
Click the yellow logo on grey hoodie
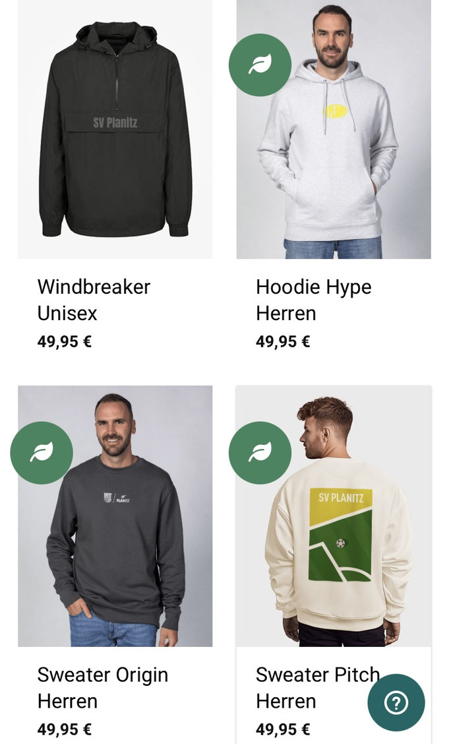coord(335,111)
